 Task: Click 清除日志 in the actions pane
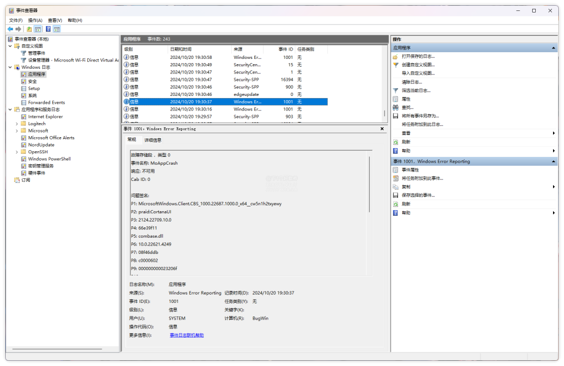pyautogui.click(x=412, y=82)
